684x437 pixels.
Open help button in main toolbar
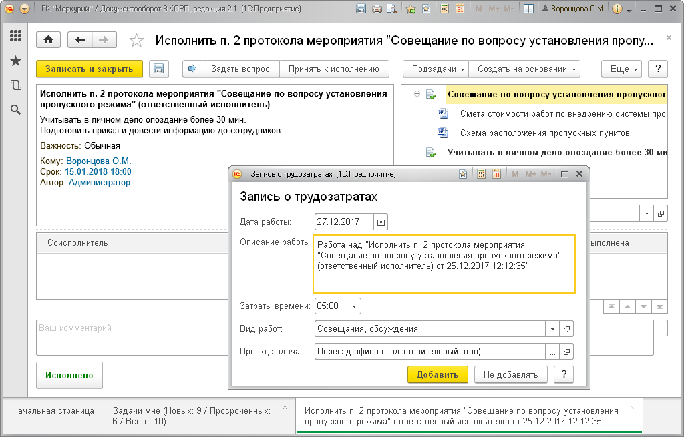coord(658,69)
